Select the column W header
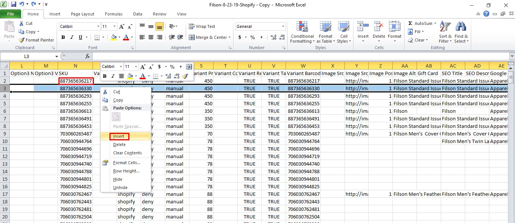This screenshot has width=515, height=223. 303,66
